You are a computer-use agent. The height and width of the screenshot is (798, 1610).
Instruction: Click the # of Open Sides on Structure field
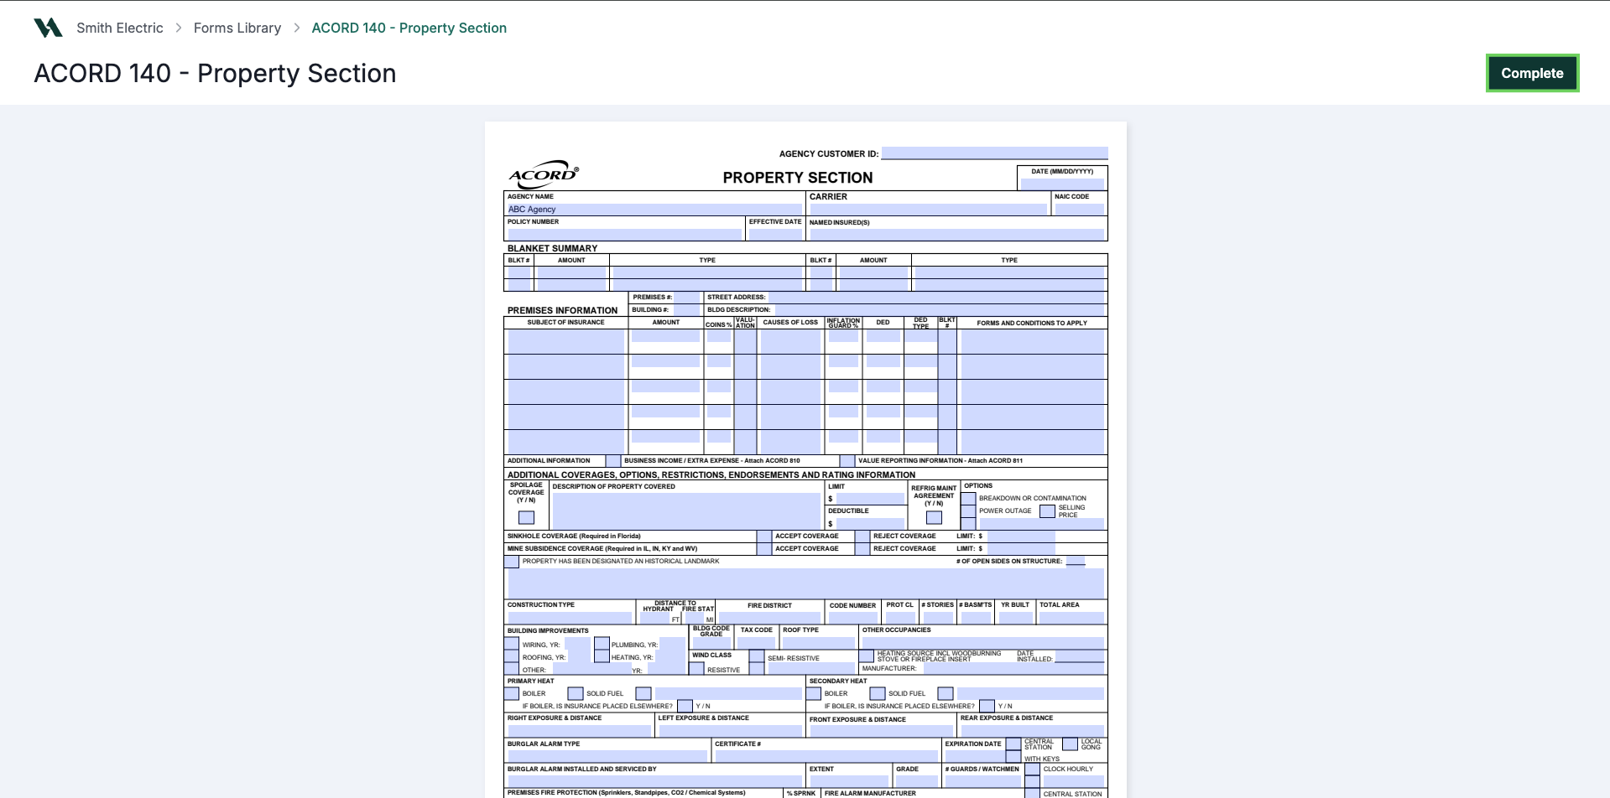click(1076, 562)
